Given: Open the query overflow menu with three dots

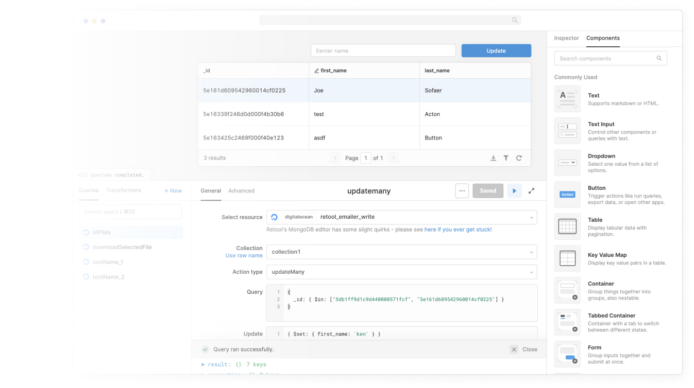Looking at the screenshot, I should (462, 190).
